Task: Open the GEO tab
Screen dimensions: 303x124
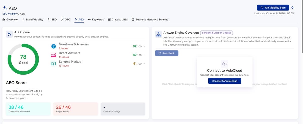Action: pos(65,19)
